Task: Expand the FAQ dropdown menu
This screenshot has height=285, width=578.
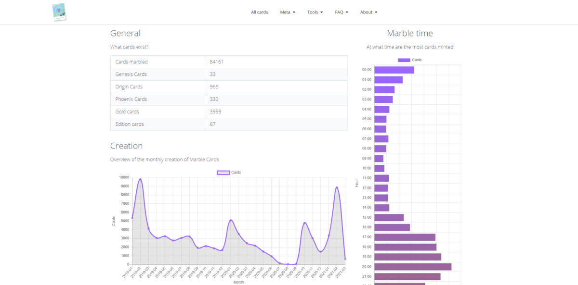Action: tap(342, 12)
